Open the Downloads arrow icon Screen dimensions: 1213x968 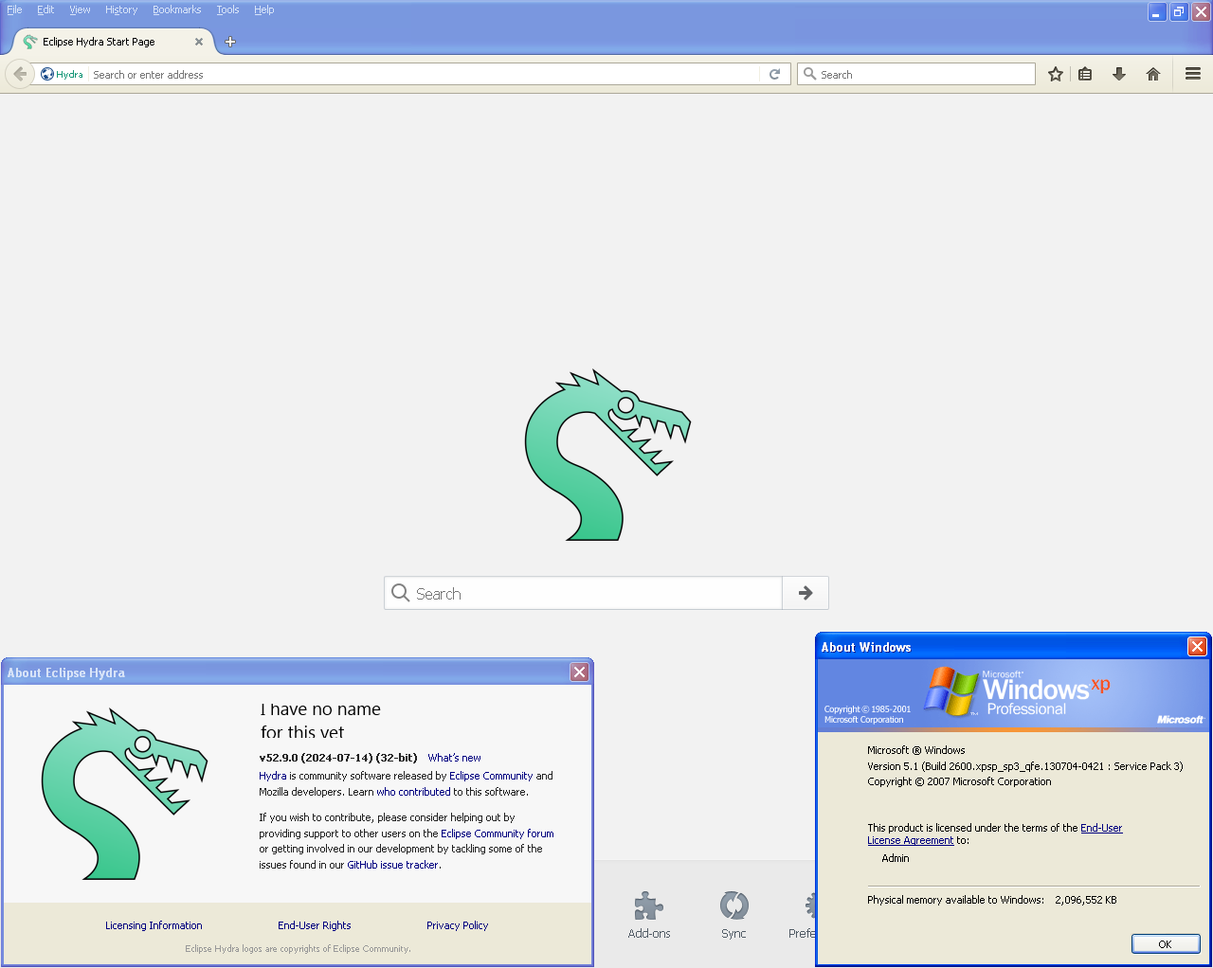click(1119, 74)
